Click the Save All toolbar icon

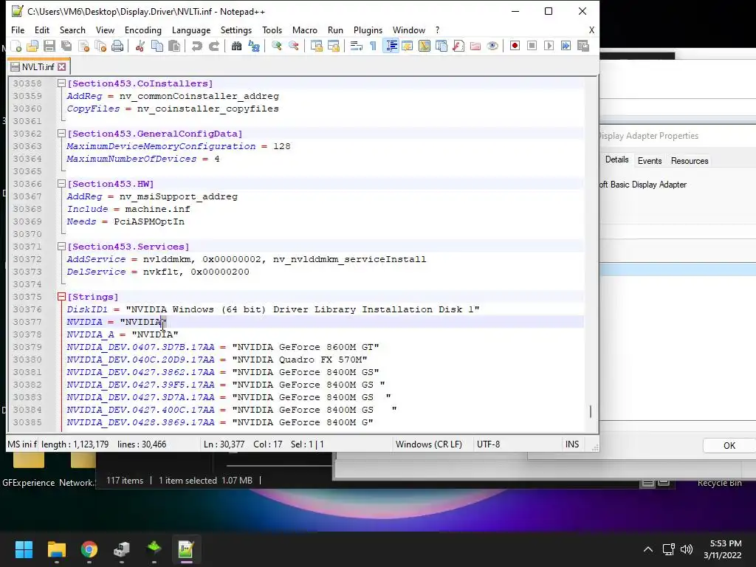tap(66, 46)
